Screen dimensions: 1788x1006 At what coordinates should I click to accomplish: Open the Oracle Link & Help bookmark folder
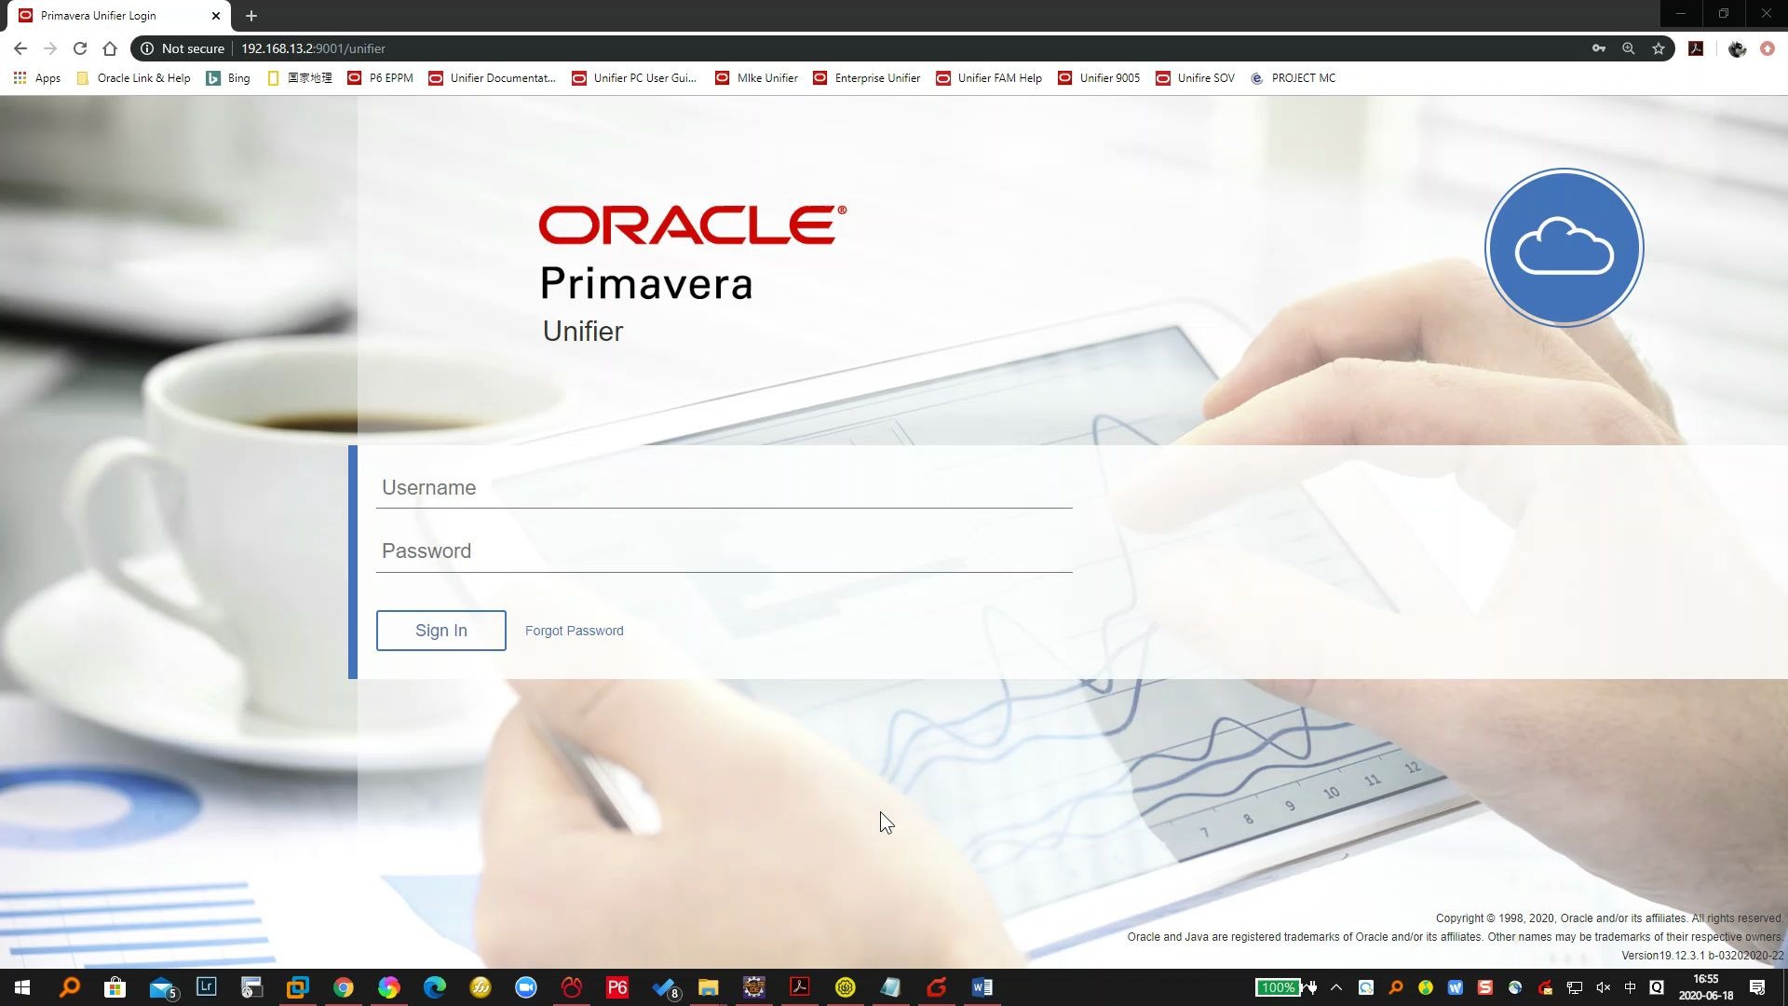(x=133, y=78)
